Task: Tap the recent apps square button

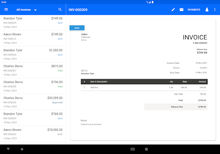Action: pyautogui.click(x=147, y=149)
